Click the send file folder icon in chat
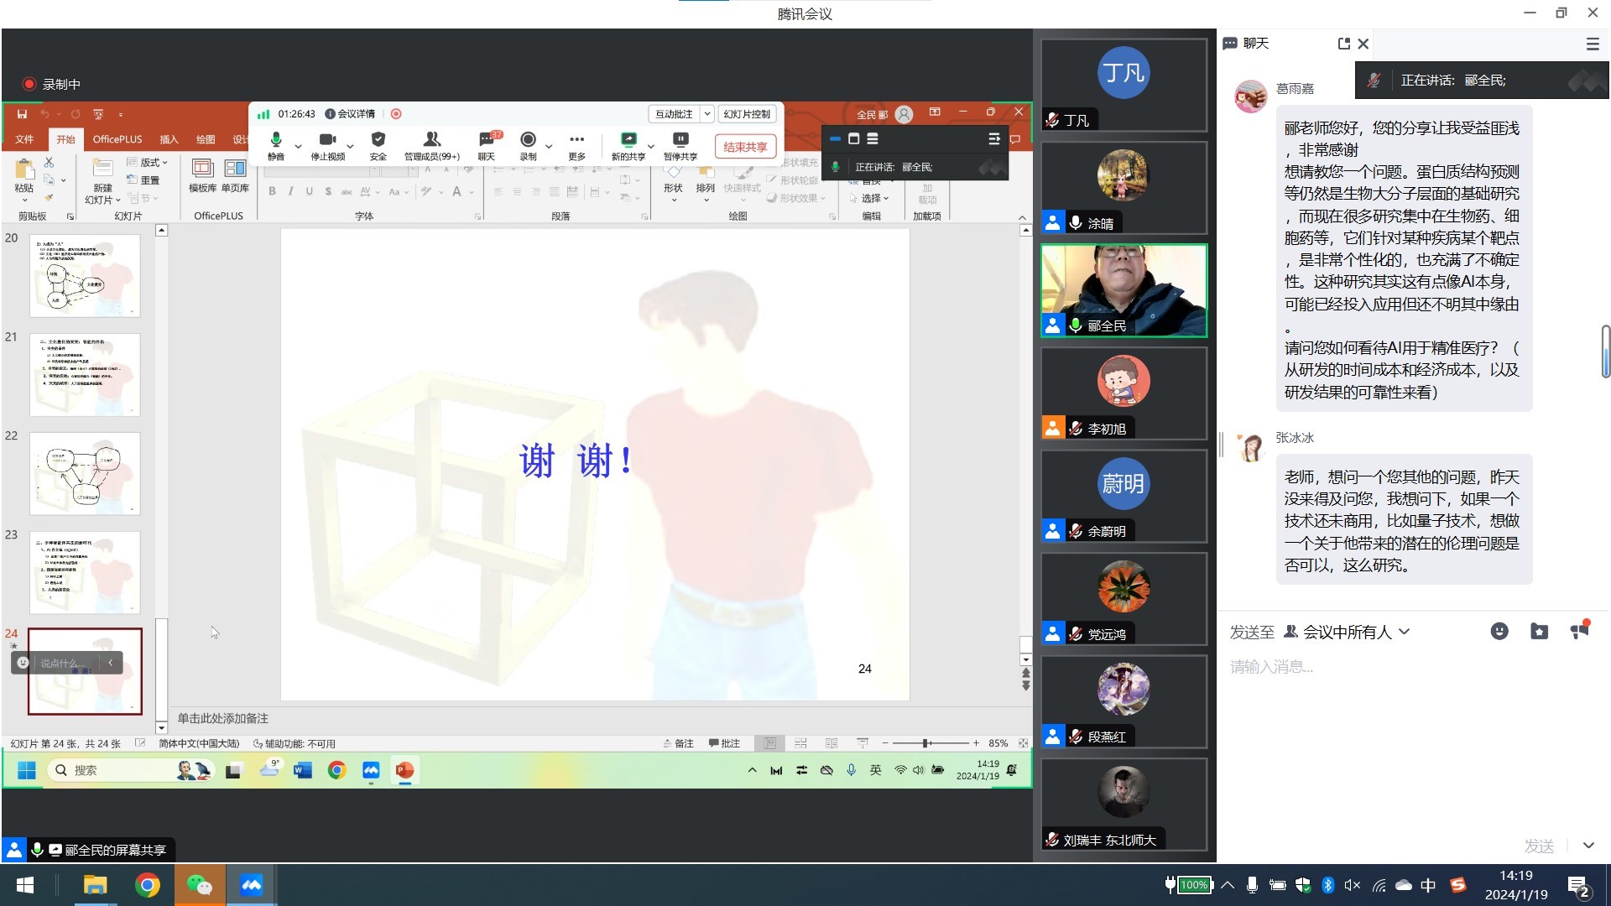This screenshot has height=906, width=1611. pyautogui.click(x=1539, y=632)
